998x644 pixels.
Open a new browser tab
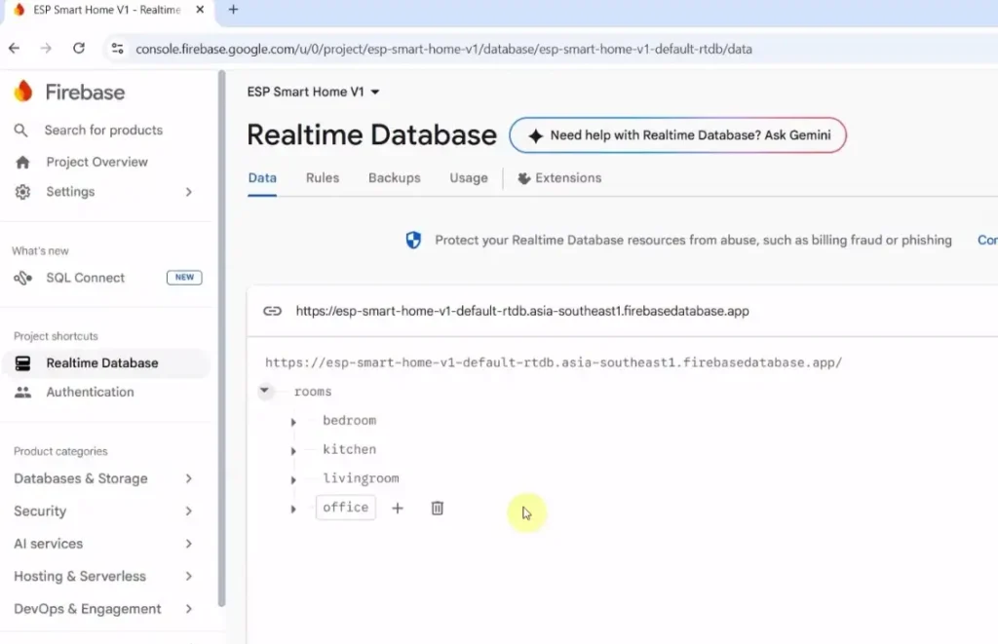click(x=233, y=10)
